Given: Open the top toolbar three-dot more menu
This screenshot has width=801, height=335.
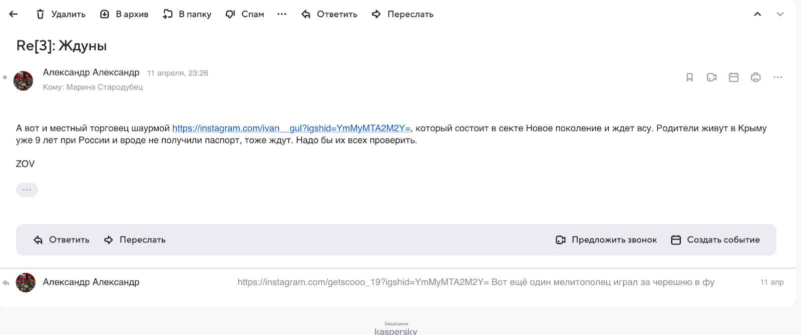Looking at the screenshot, I should pos(282,14).
